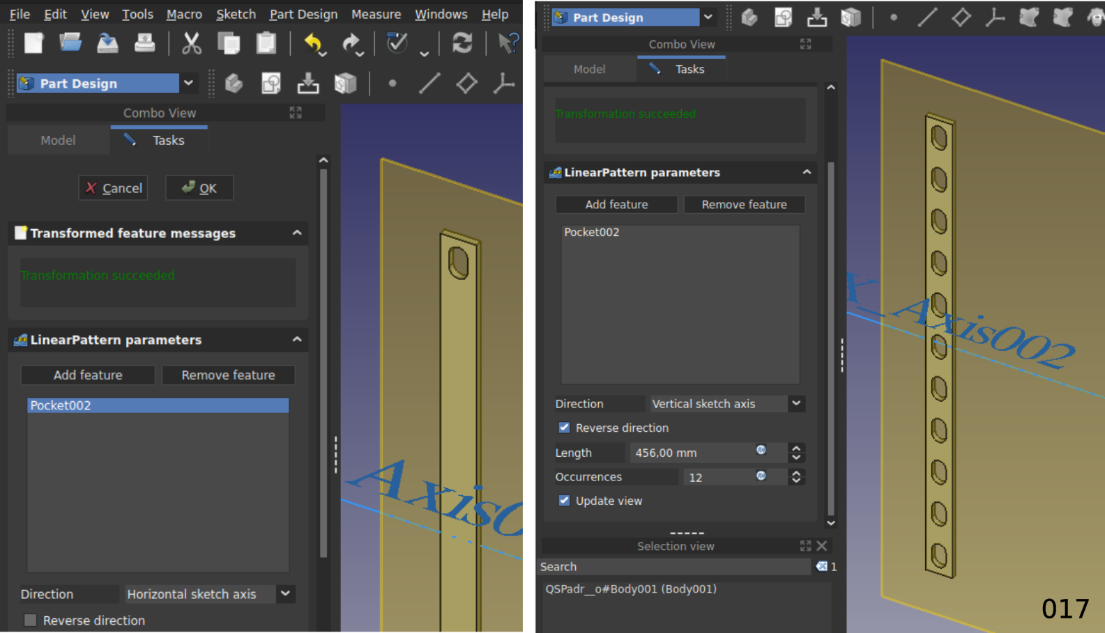
Task: Click the box icon next to tray icon, left window
Action: click(x=345, y=84)
